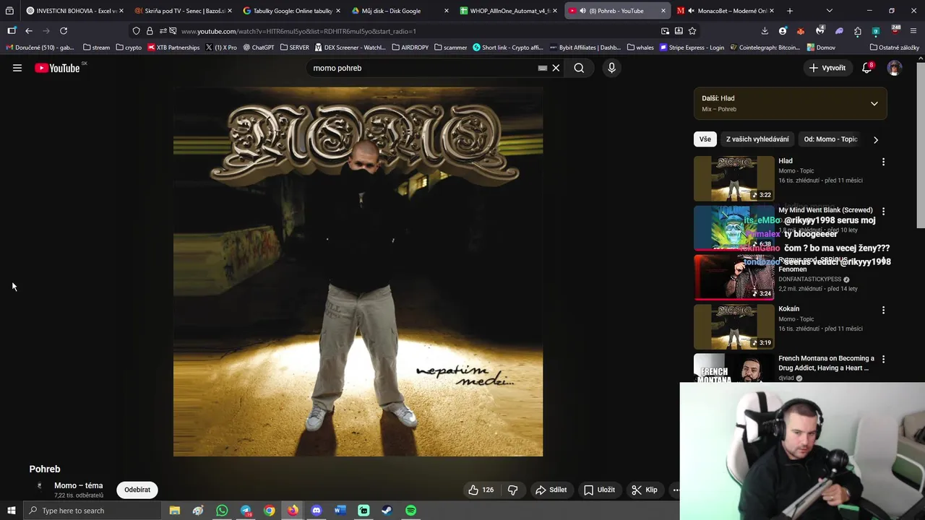Go to the YouTube home logo
This screenshot has width=925, height=520.
[x=57, y=68]
